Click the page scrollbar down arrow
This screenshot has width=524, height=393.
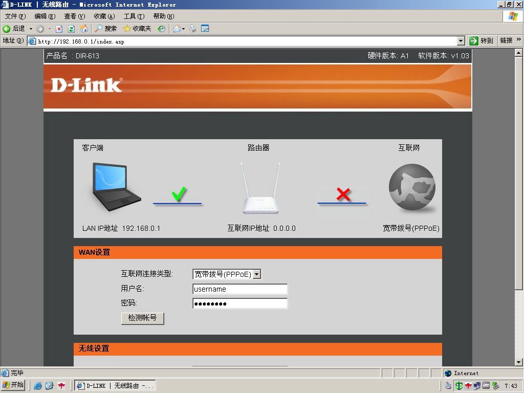pos(518,362)
